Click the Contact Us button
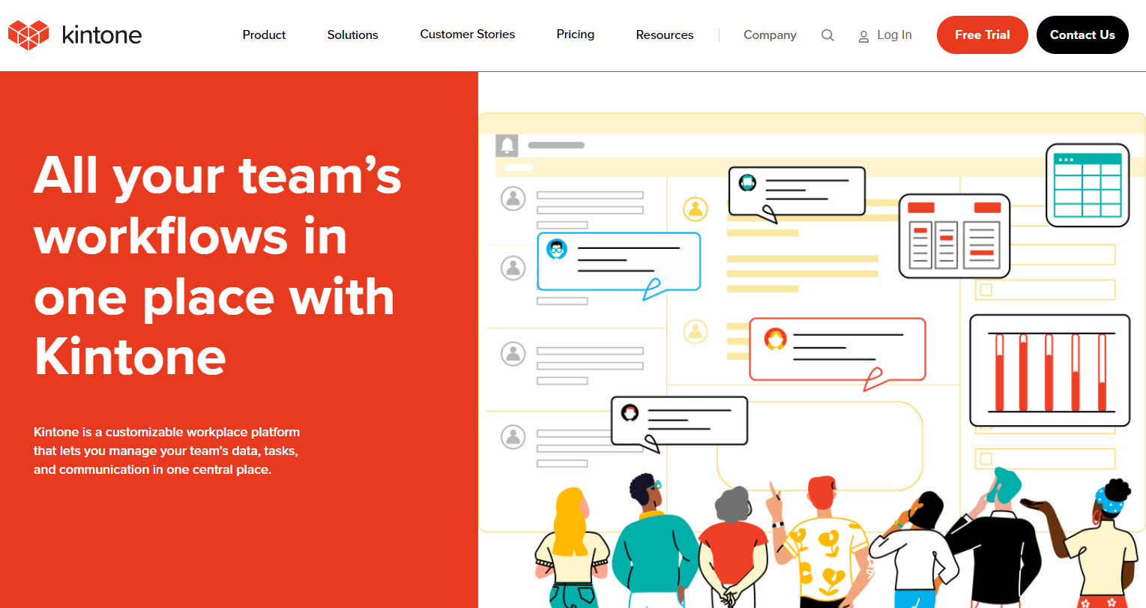The height and width of the screenshot is (608, 1146). [x=1082, y=34]
